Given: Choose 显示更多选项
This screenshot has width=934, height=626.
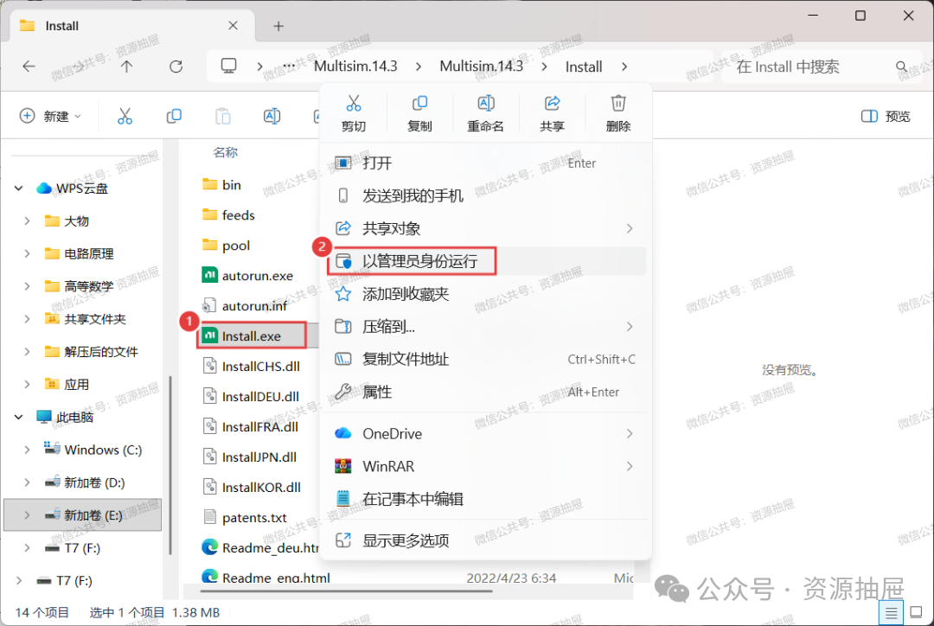Looking at the screenshot, I should pyautogui.click(x=486, y=540).
